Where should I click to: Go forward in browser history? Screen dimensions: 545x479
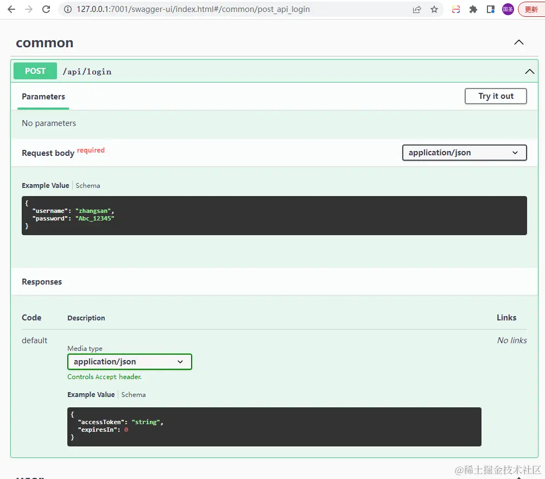(29, 9)
